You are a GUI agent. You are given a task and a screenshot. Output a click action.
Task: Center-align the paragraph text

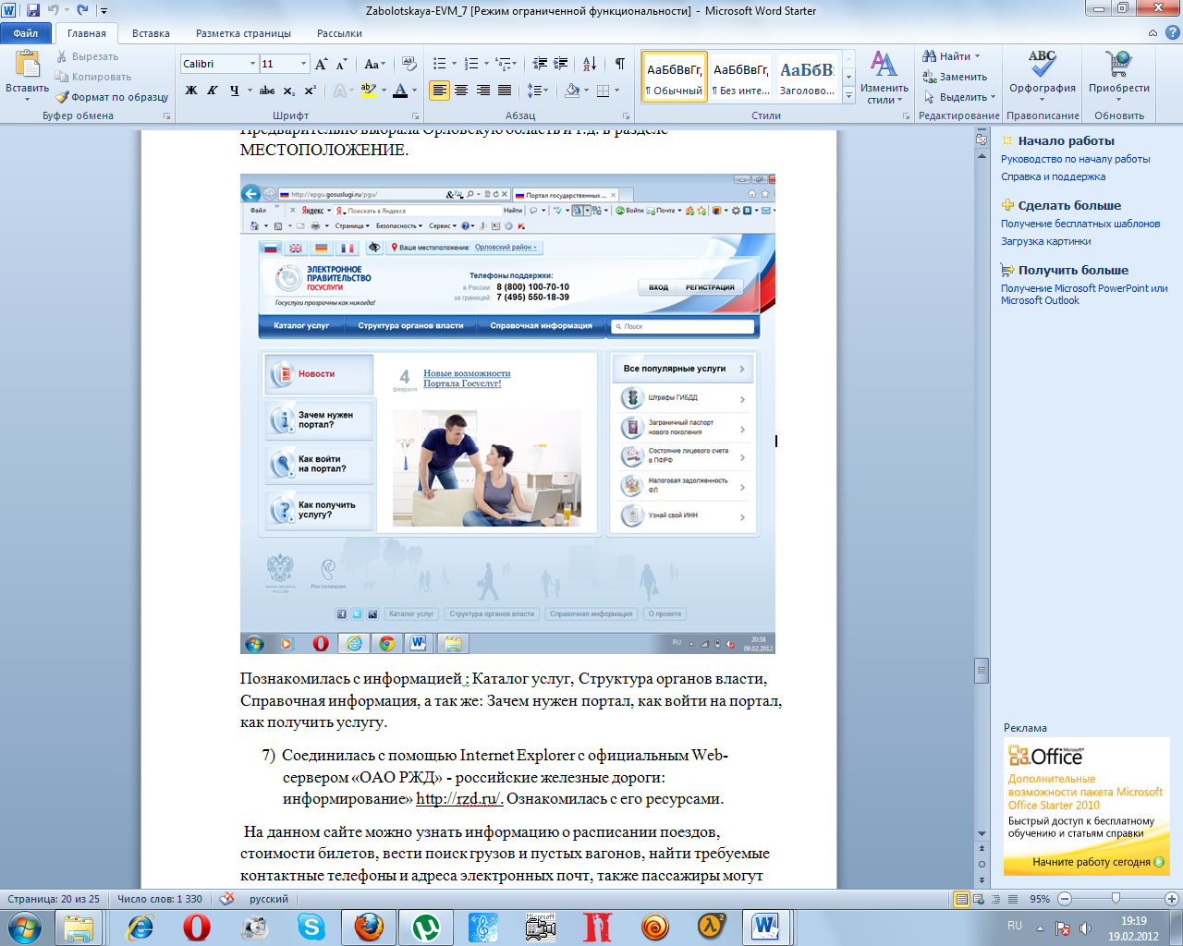(461, 91)
